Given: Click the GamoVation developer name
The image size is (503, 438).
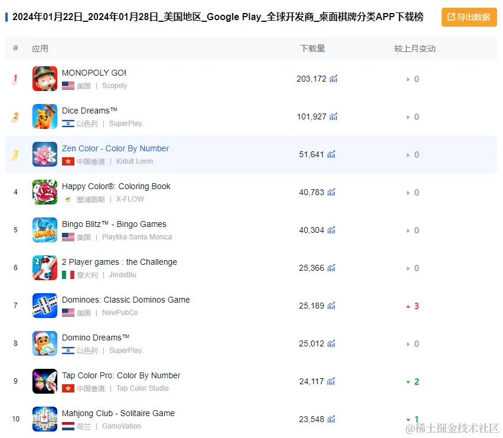Looking at the screenshot, I should pos(121,426).
